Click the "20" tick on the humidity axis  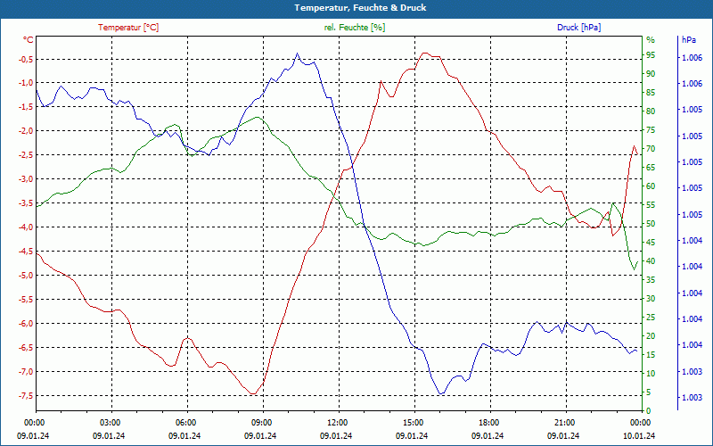pos(651,336)
